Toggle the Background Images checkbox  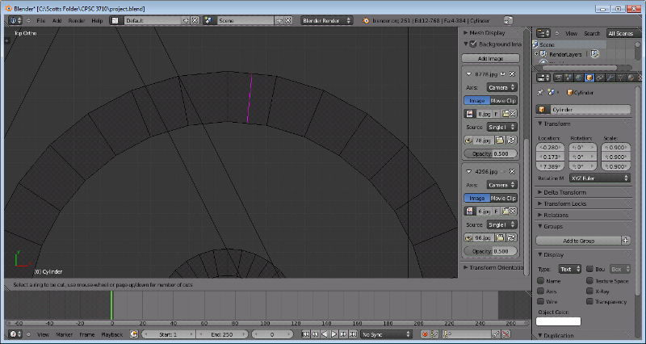(x=473, y=44)
